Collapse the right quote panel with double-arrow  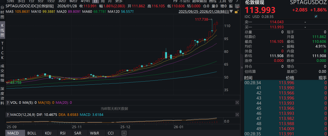(x=242, y=67)
